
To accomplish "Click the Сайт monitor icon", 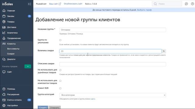I will pyautogui.click(x=4, y=72).
